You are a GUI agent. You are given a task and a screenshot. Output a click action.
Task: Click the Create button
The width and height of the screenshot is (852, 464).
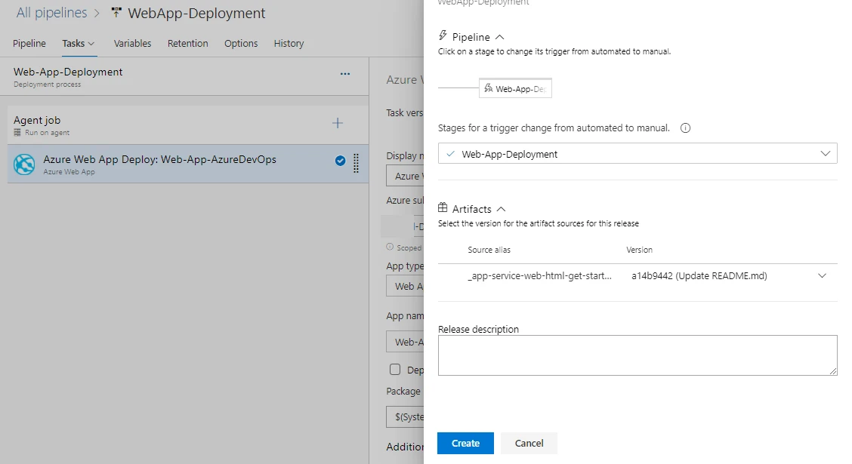465,443
